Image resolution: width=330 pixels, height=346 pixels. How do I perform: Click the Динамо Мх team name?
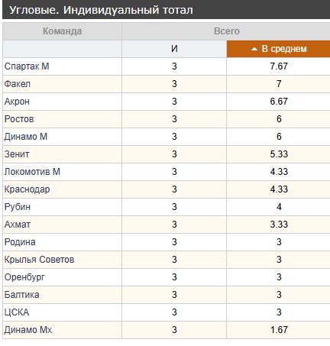click(x=28, y=330)
